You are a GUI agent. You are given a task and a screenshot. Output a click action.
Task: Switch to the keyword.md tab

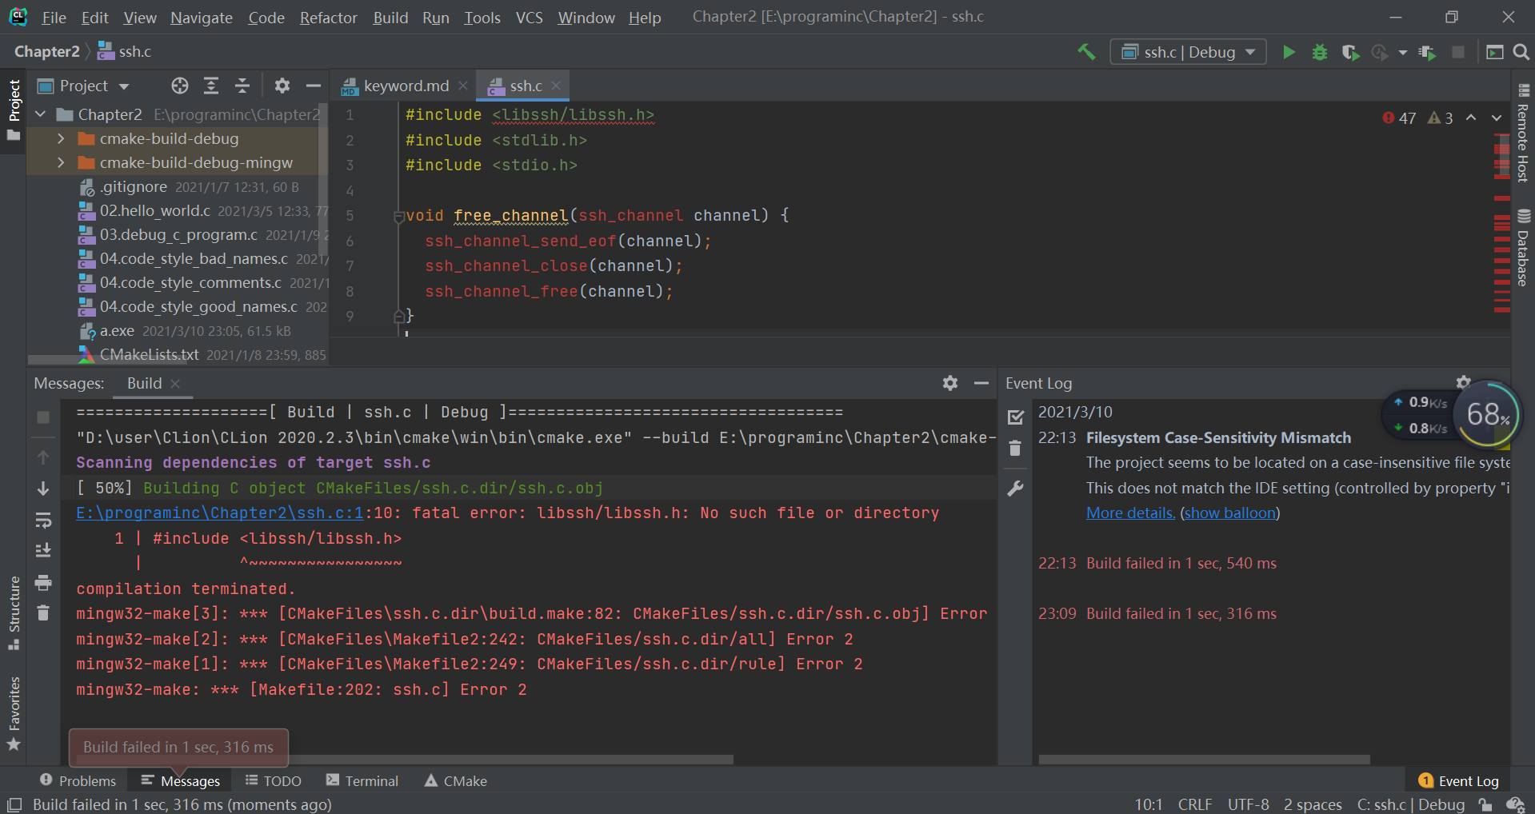point(406,86)
